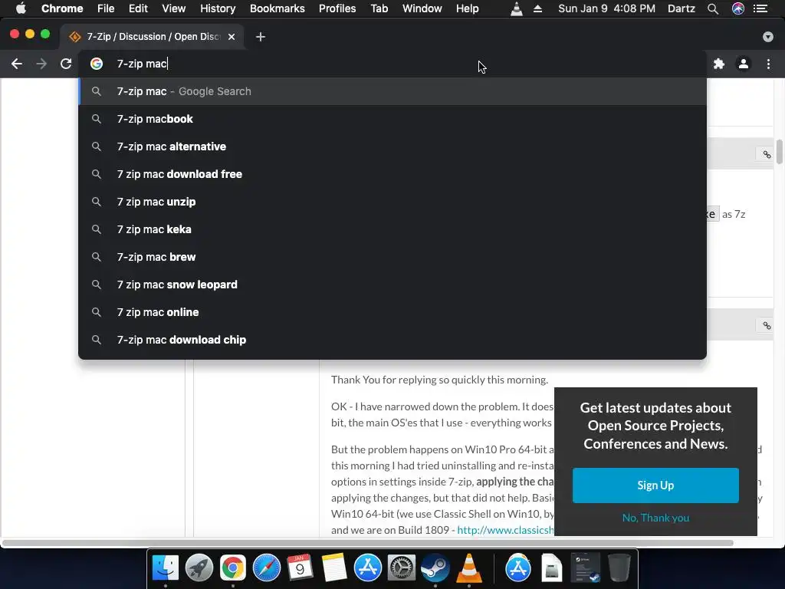785x589 pixels.
Task: Close the 7-Zip Discussion tab
Action: pos(232,37)
